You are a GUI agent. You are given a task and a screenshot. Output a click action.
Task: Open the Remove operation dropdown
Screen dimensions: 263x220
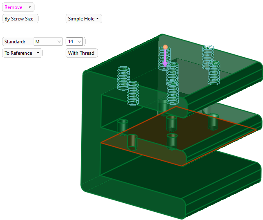18,7
